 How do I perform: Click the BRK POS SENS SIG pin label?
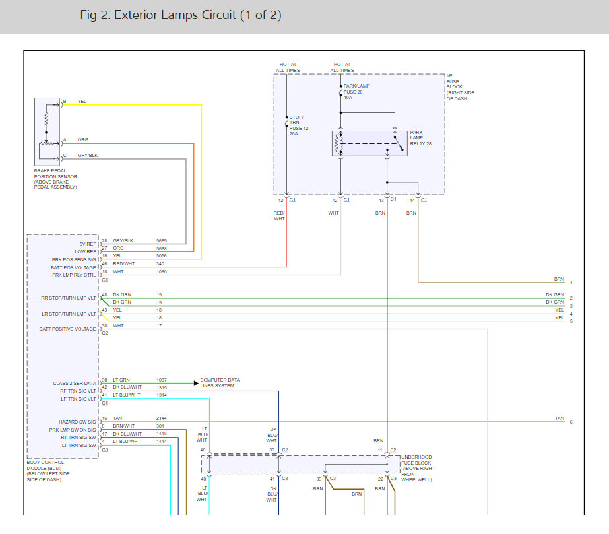(x=74, y=259)
